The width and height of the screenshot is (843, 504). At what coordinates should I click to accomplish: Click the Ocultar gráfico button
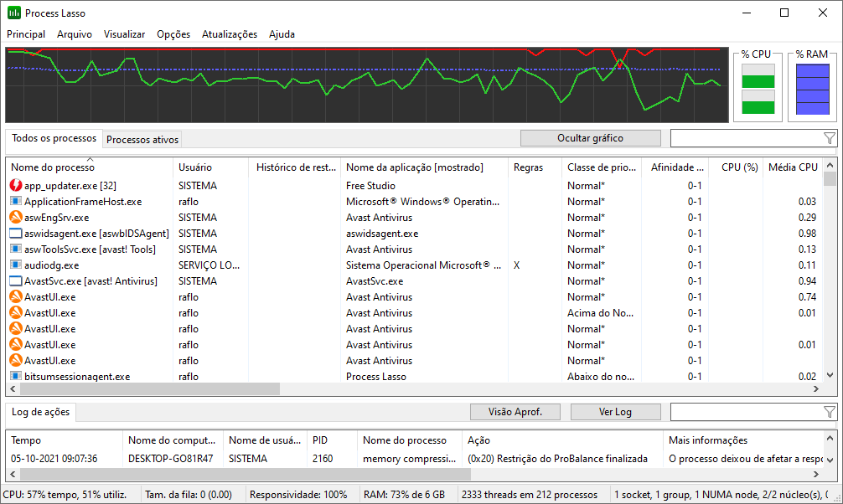[x=590, y=138]
